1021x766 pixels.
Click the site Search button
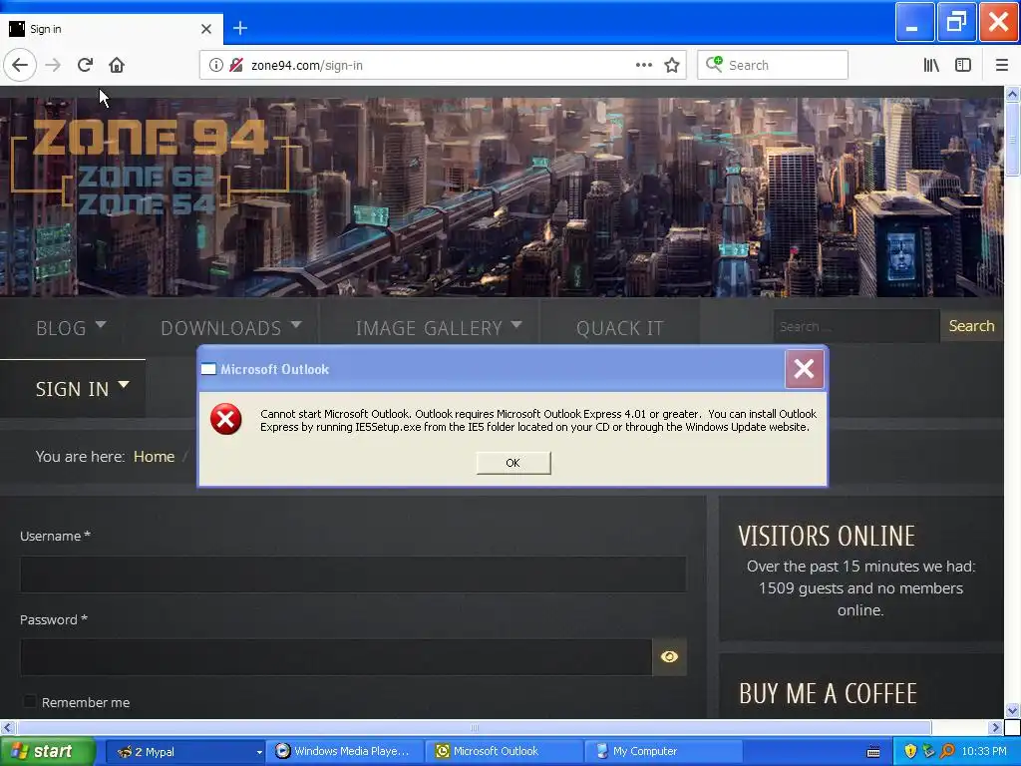click(971, 326)
